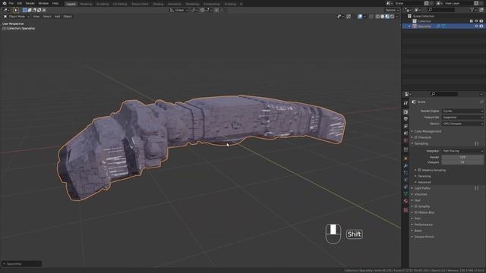Open the Render Engine Cycles dropdown

[x=462, y=111]
